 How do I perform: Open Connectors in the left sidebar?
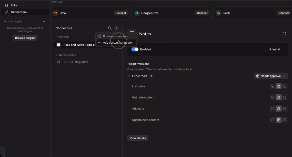pyautogui.click(x=25, y=12)
